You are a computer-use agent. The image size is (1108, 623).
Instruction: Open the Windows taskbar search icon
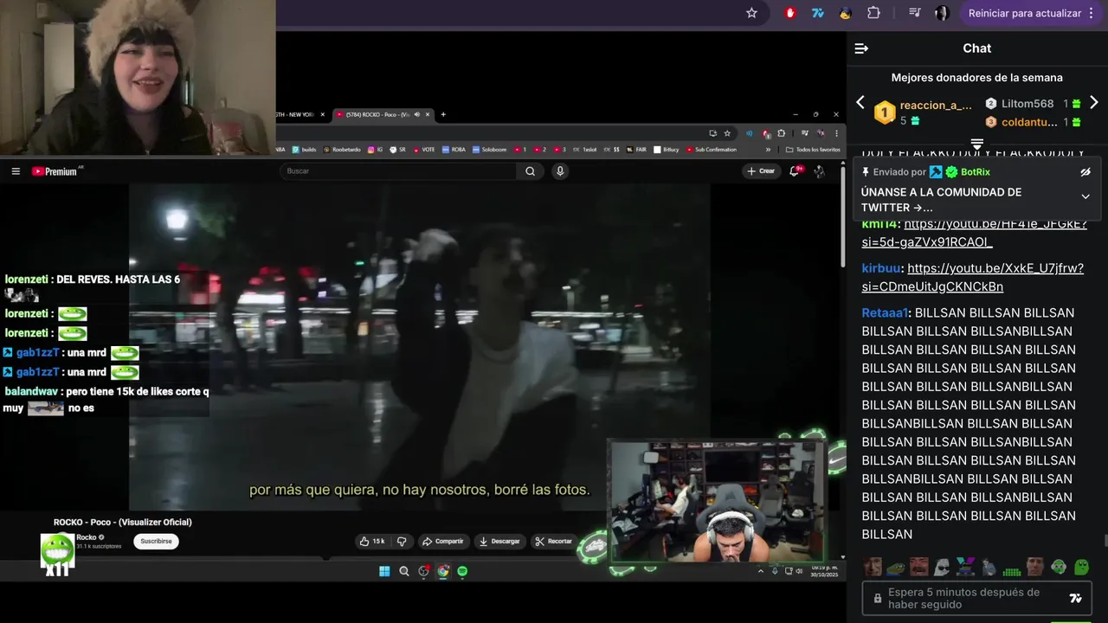pyautogui.click(x=403, y=571)
